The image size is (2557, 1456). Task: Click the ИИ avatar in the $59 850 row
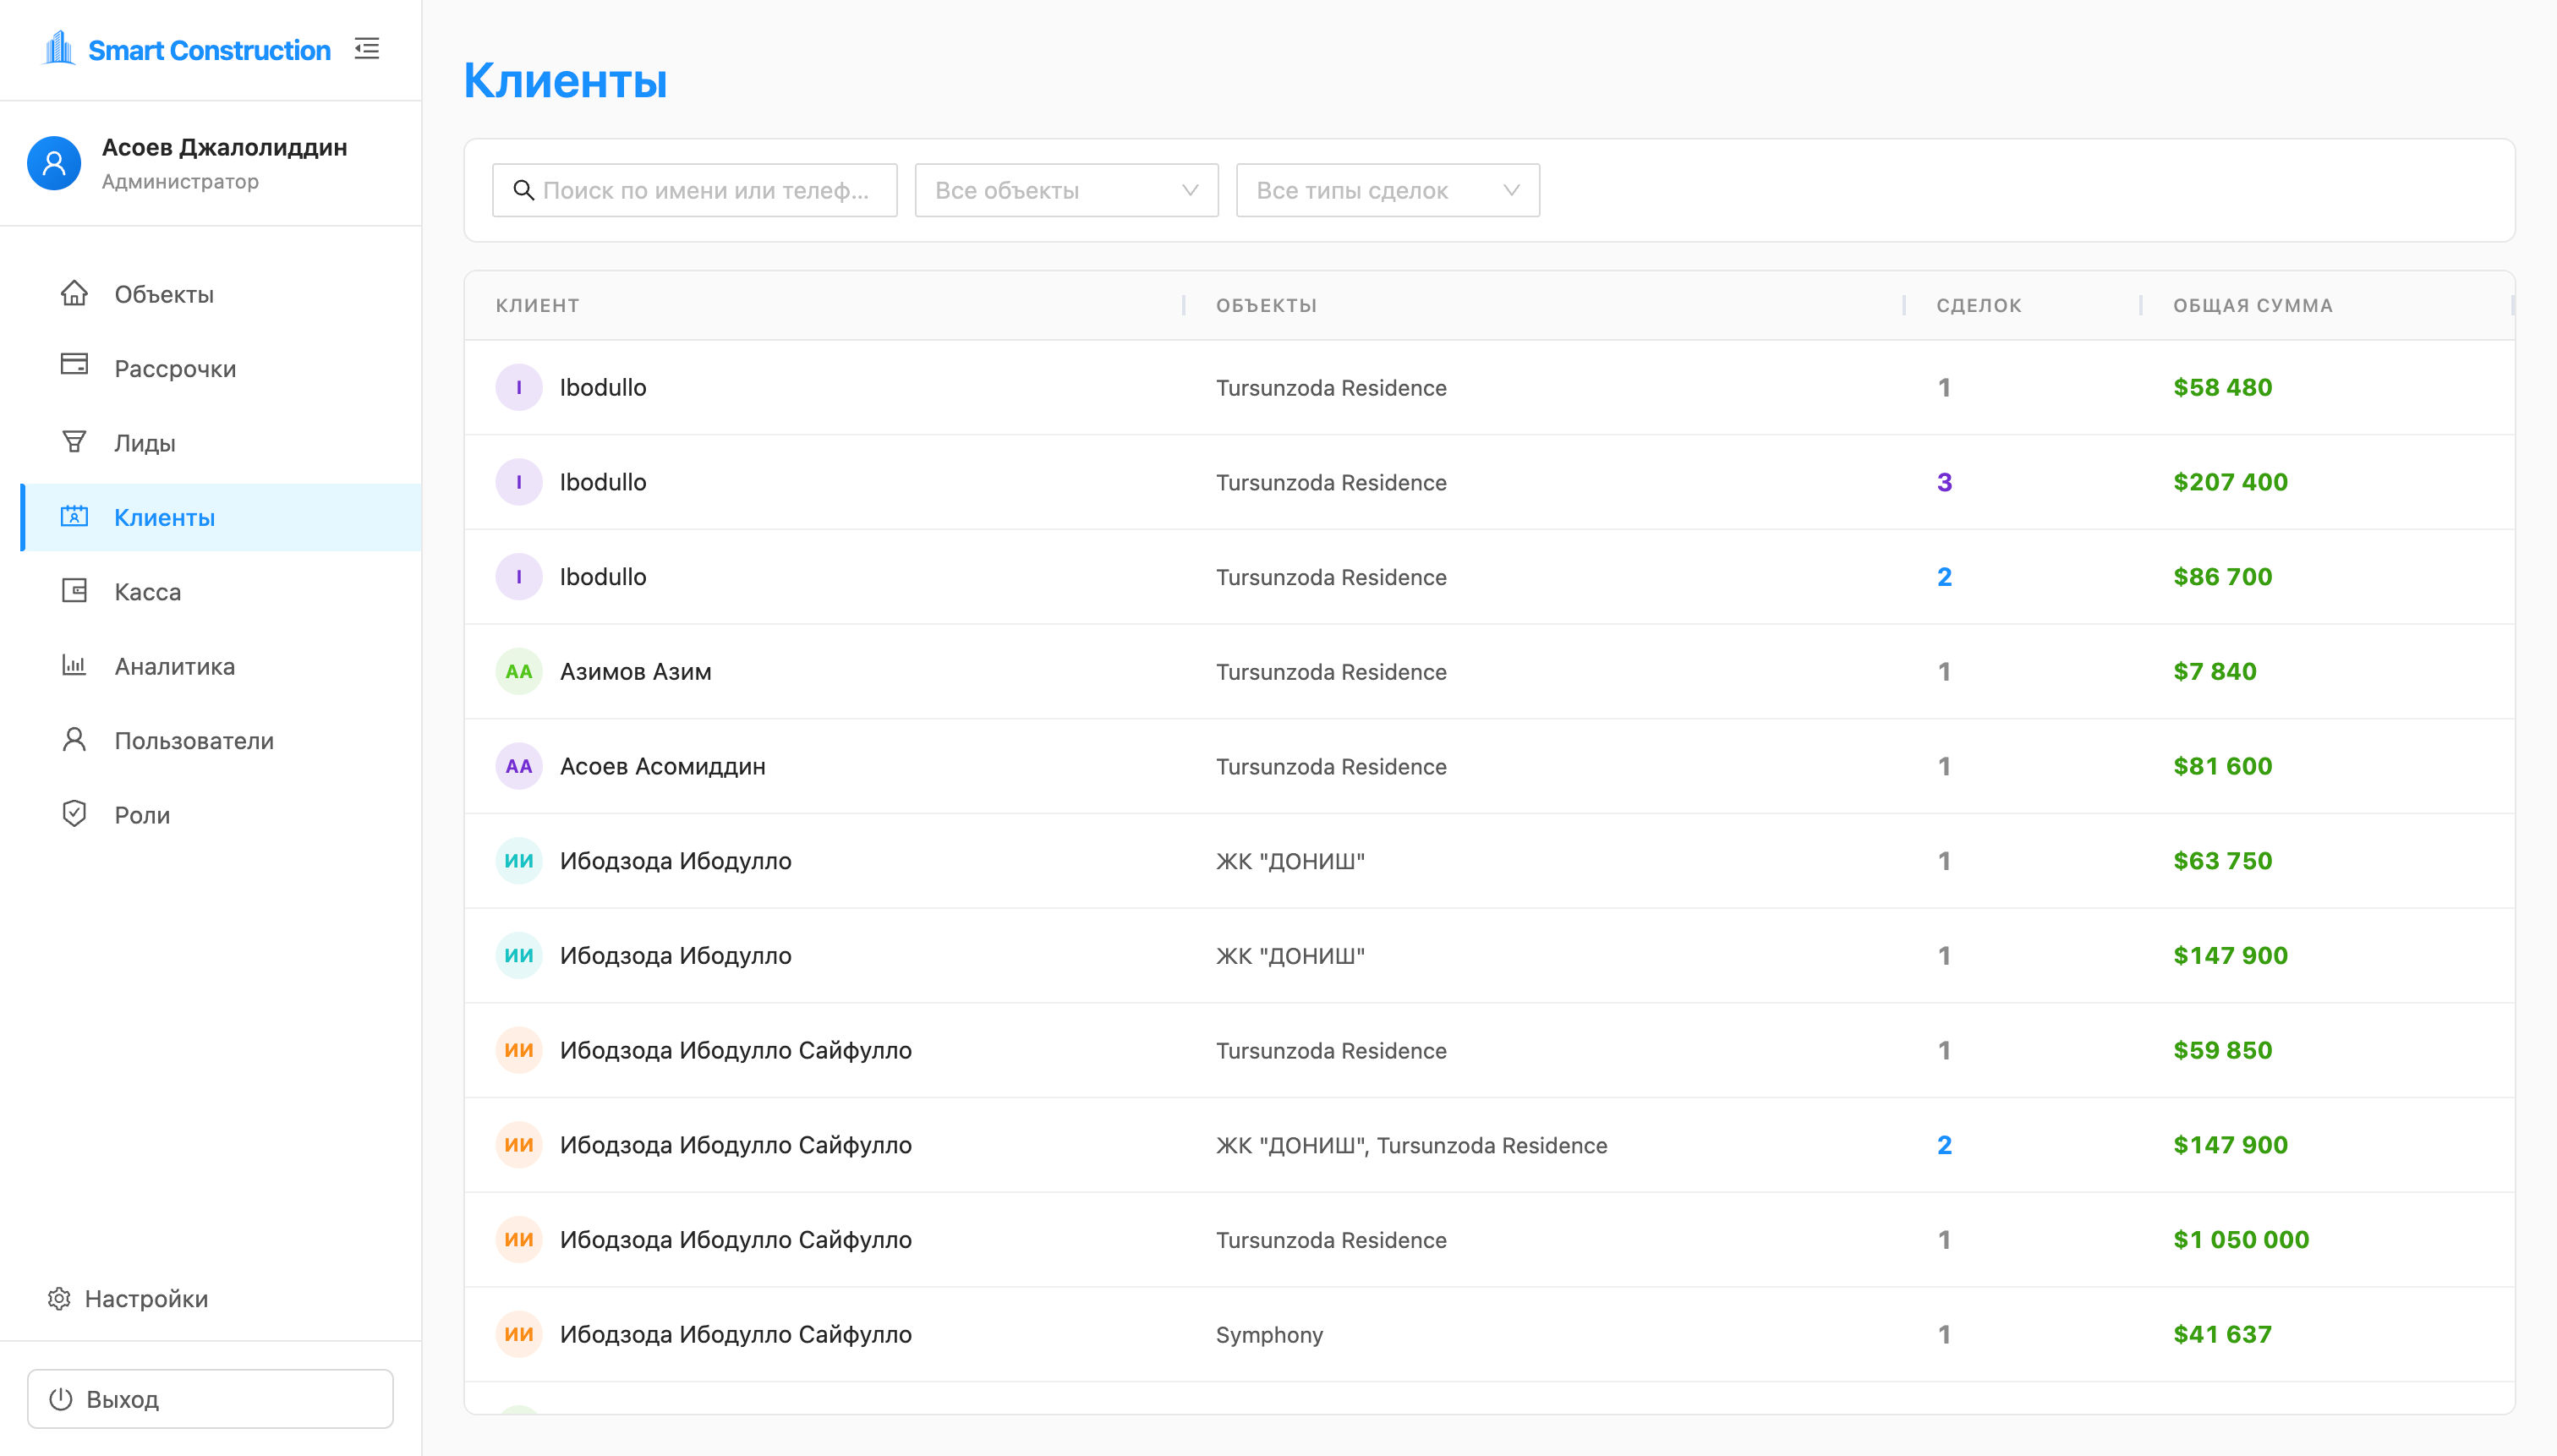(519, 1050)
